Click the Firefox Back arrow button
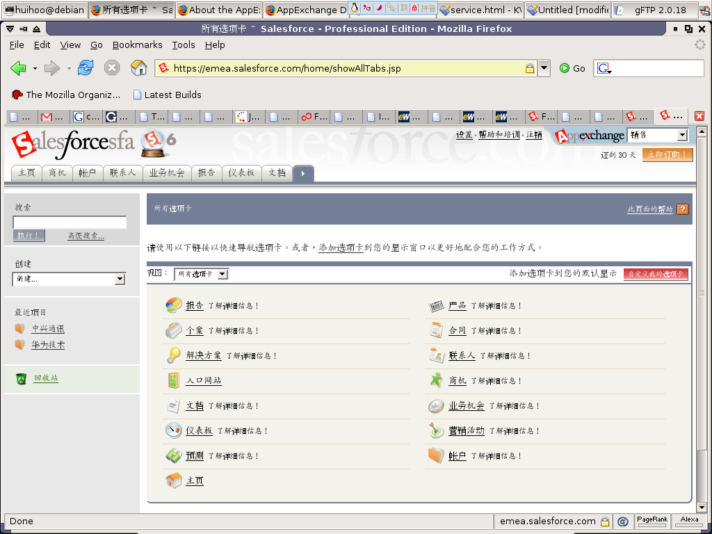 (x=18, y=69)
